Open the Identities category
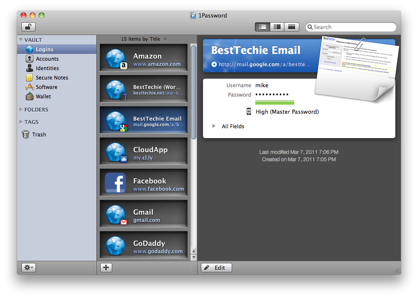The height and width of the screenshot is (298, 418). [x=47, y=68]
